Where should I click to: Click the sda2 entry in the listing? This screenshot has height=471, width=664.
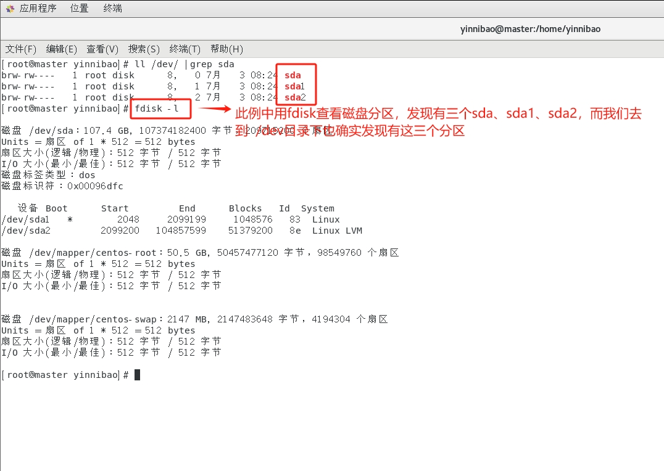pos(295,97)
